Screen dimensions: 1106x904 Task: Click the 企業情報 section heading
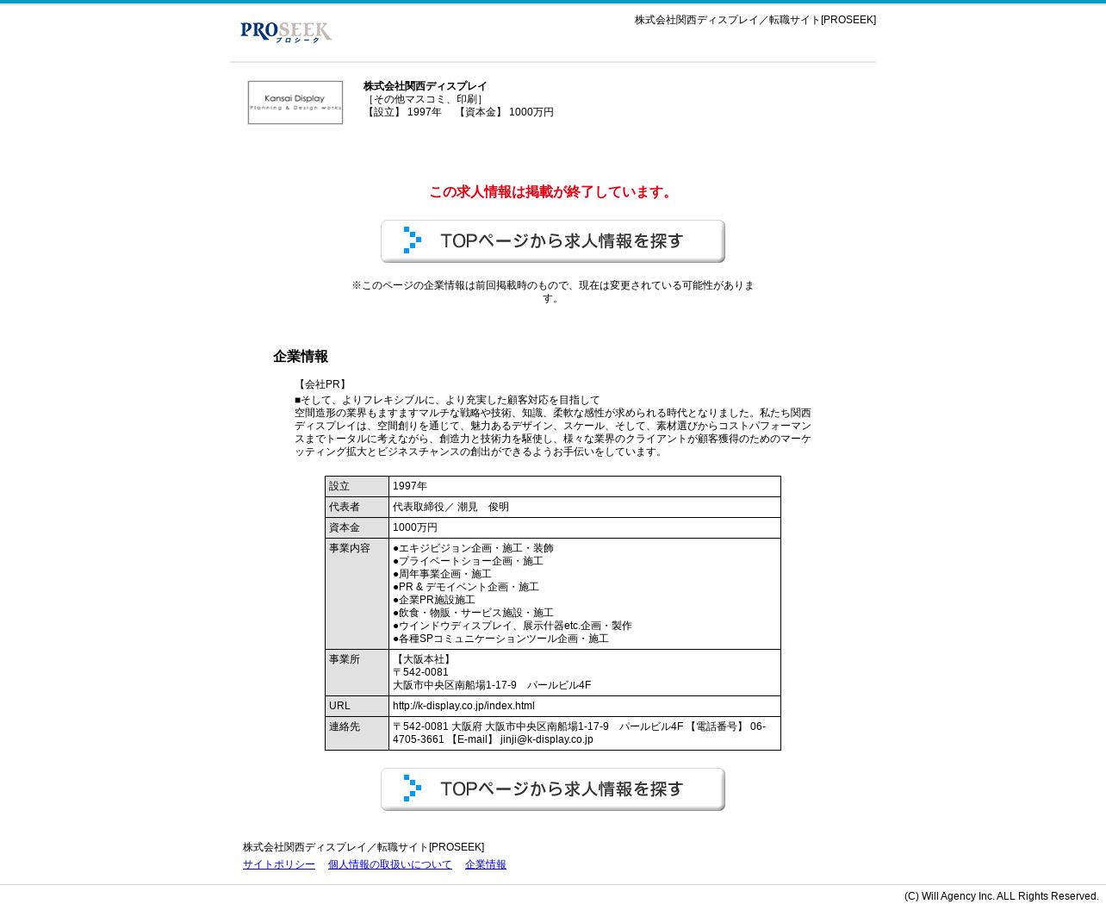pos(301,357)
